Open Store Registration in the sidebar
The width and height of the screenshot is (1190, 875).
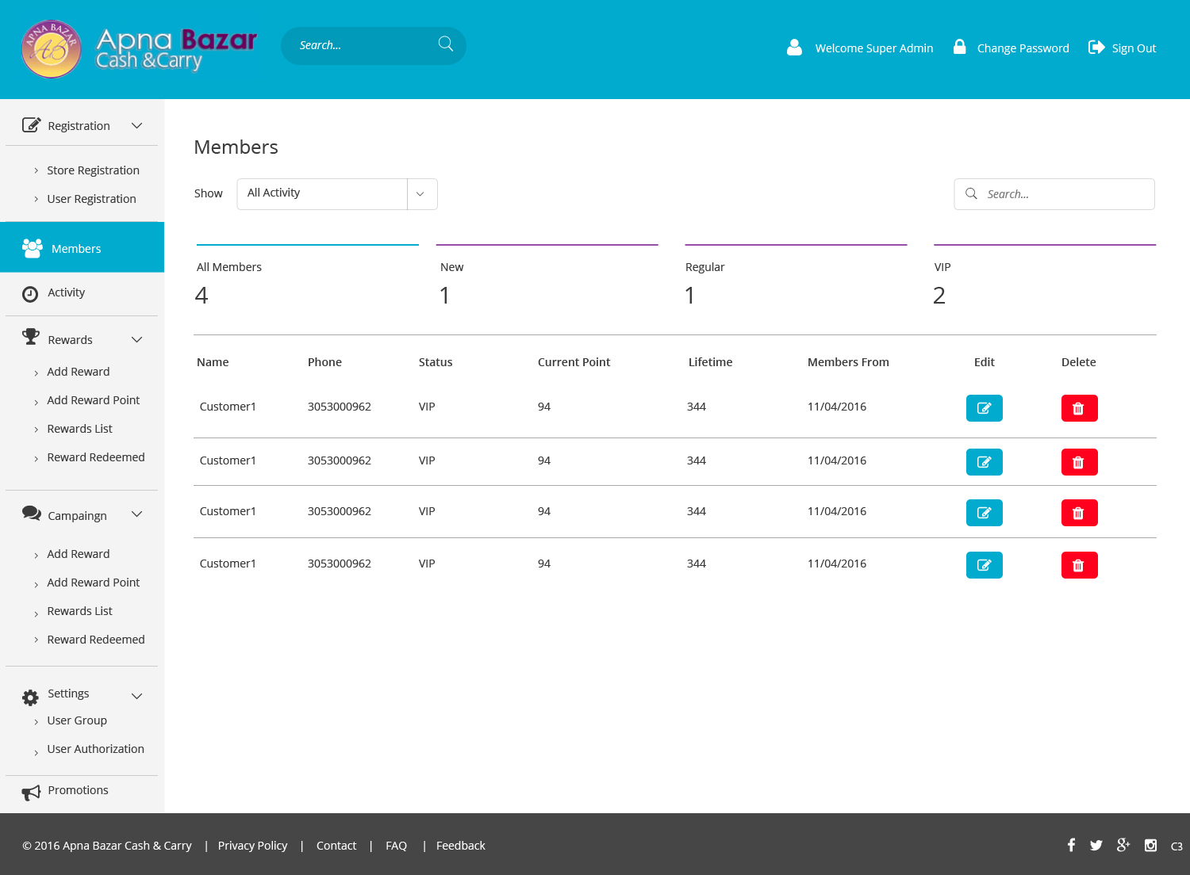coord(93,170)
